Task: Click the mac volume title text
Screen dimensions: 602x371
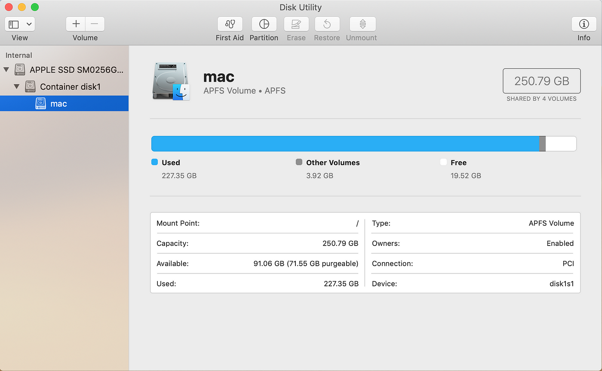Action: point(219,77)
